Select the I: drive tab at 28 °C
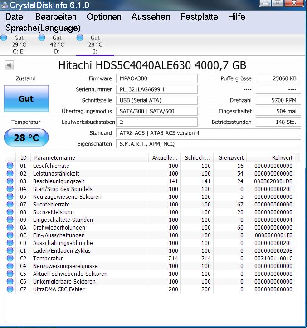The image size is (307, 328). (95, 44)
